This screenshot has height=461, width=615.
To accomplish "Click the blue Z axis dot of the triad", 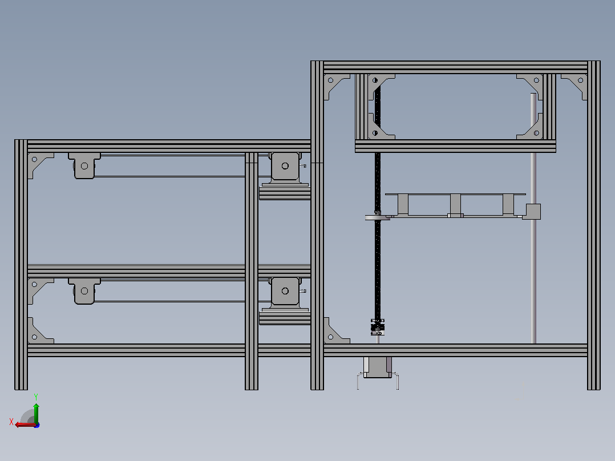I will click(x=37, y=425).
